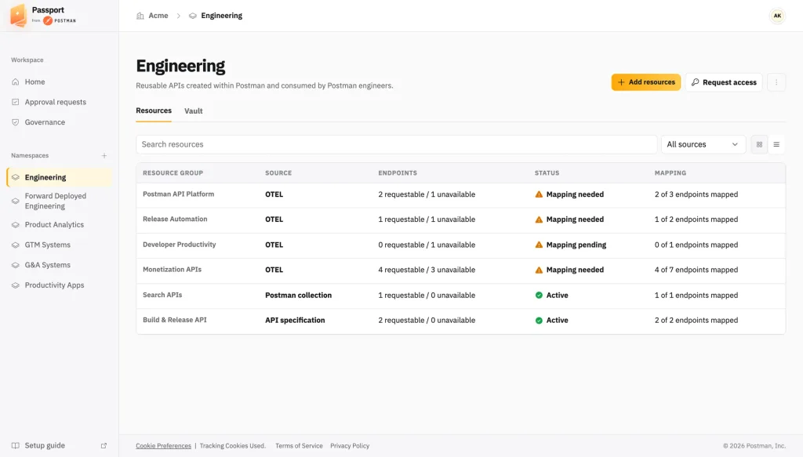Click '2 of 3 endpoints mapped' cell

696,194
